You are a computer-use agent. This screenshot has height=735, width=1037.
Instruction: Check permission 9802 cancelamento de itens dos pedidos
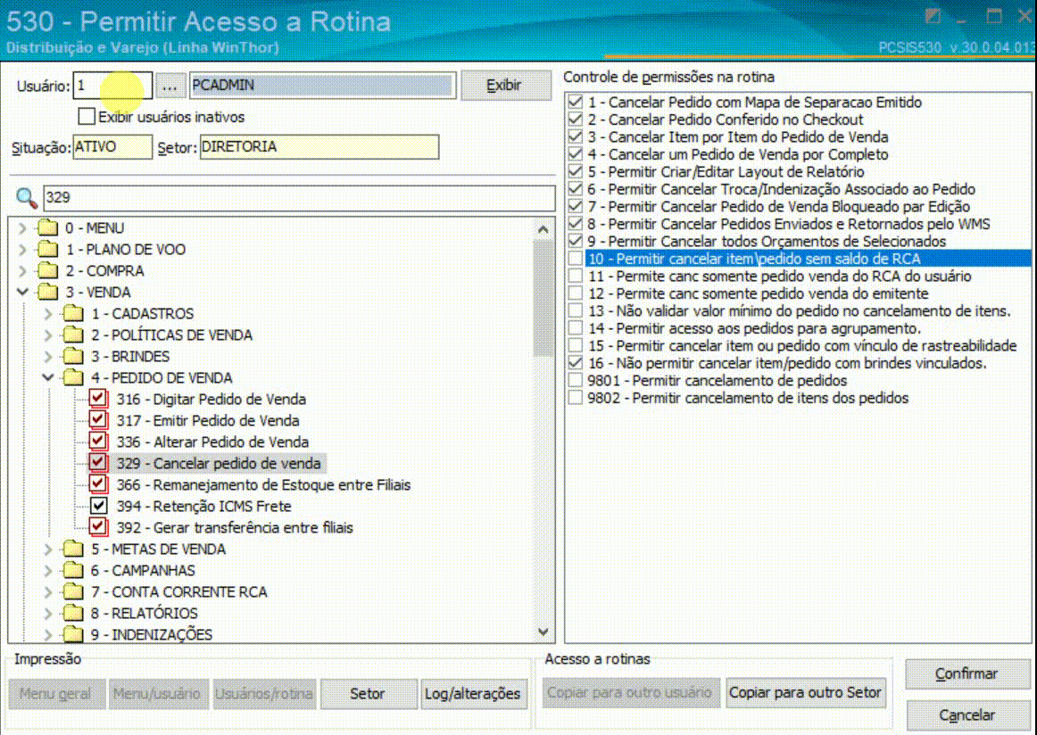(576, 397)
